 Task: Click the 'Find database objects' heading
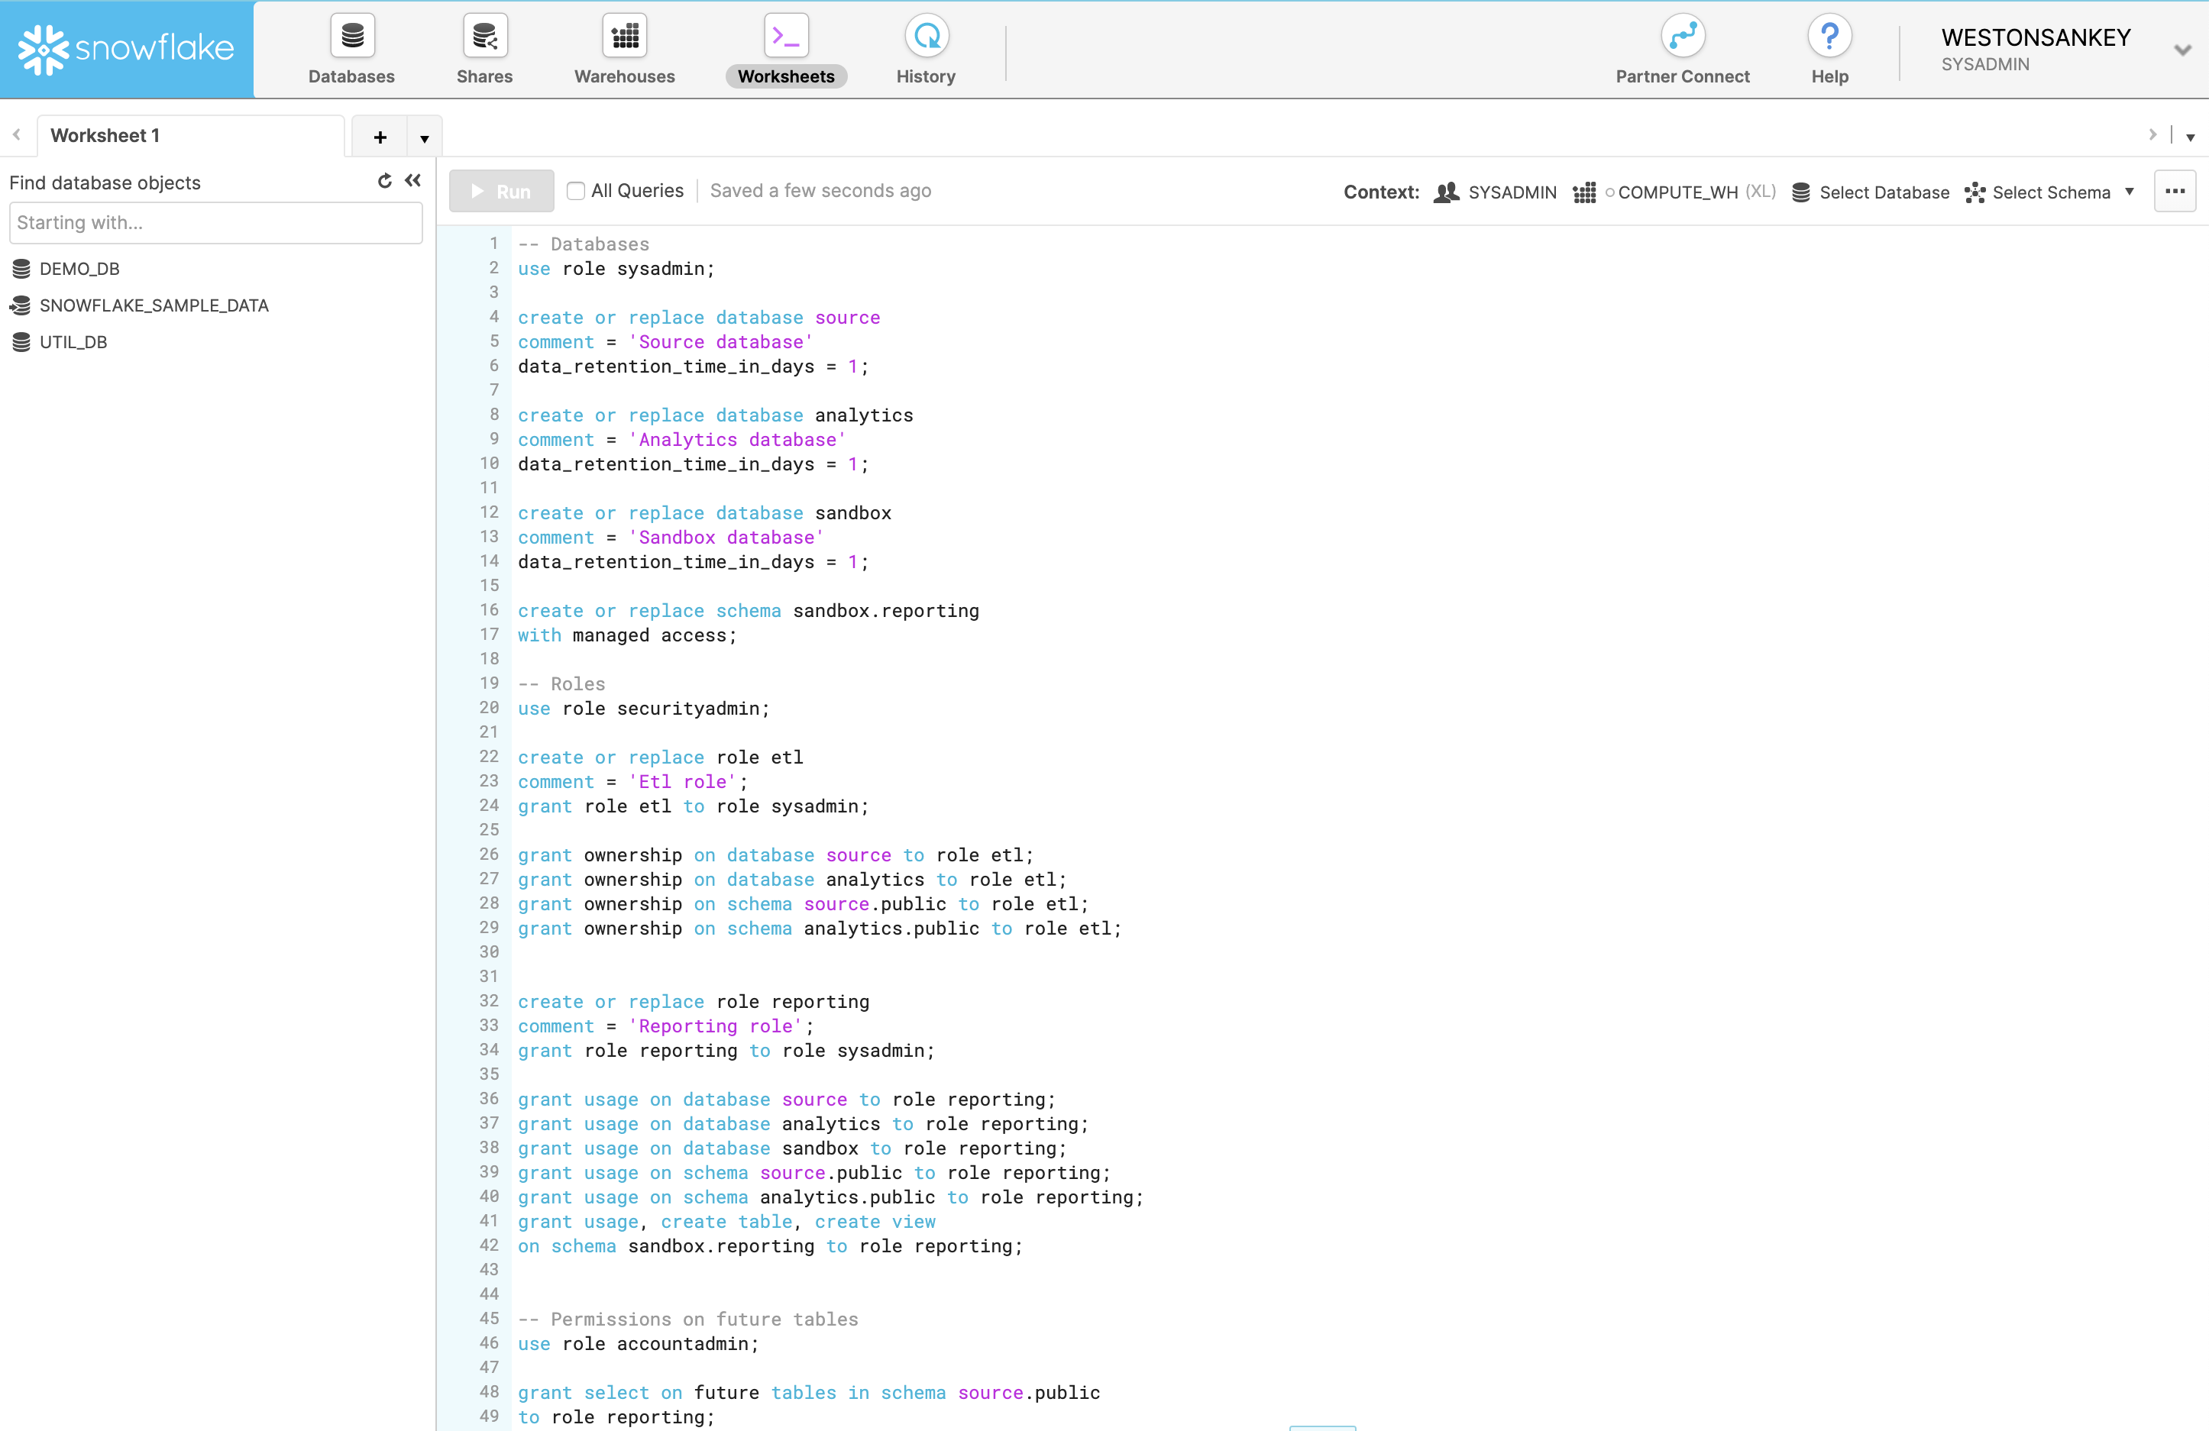105,183
